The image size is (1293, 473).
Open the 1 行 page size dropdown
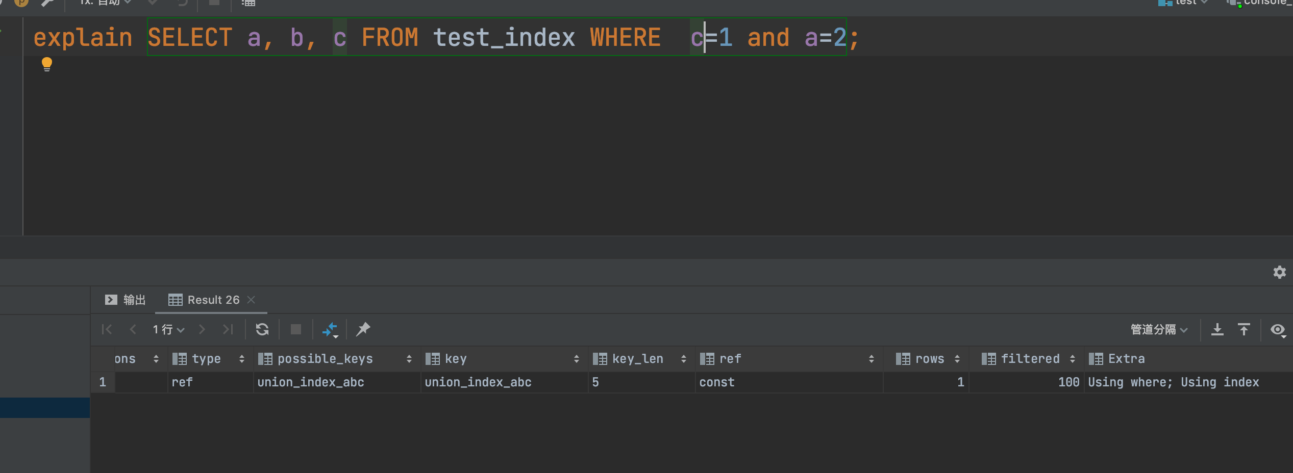tap(168, 330)
